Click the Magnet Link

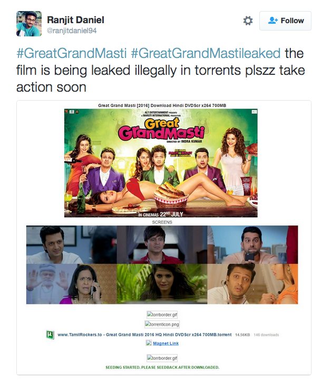click(x=166, y=343)
